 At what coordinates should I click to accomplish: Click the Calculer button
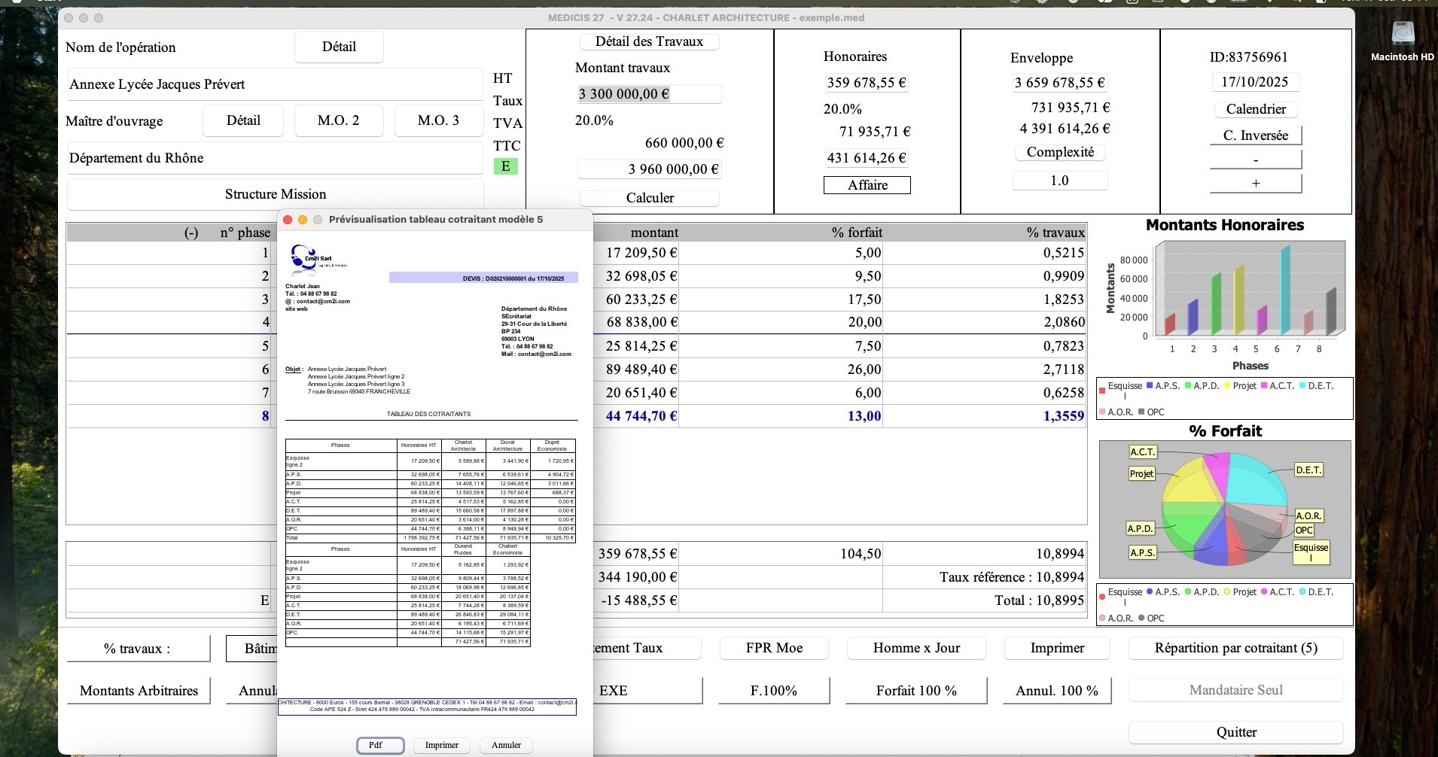[x=650, y=198]
